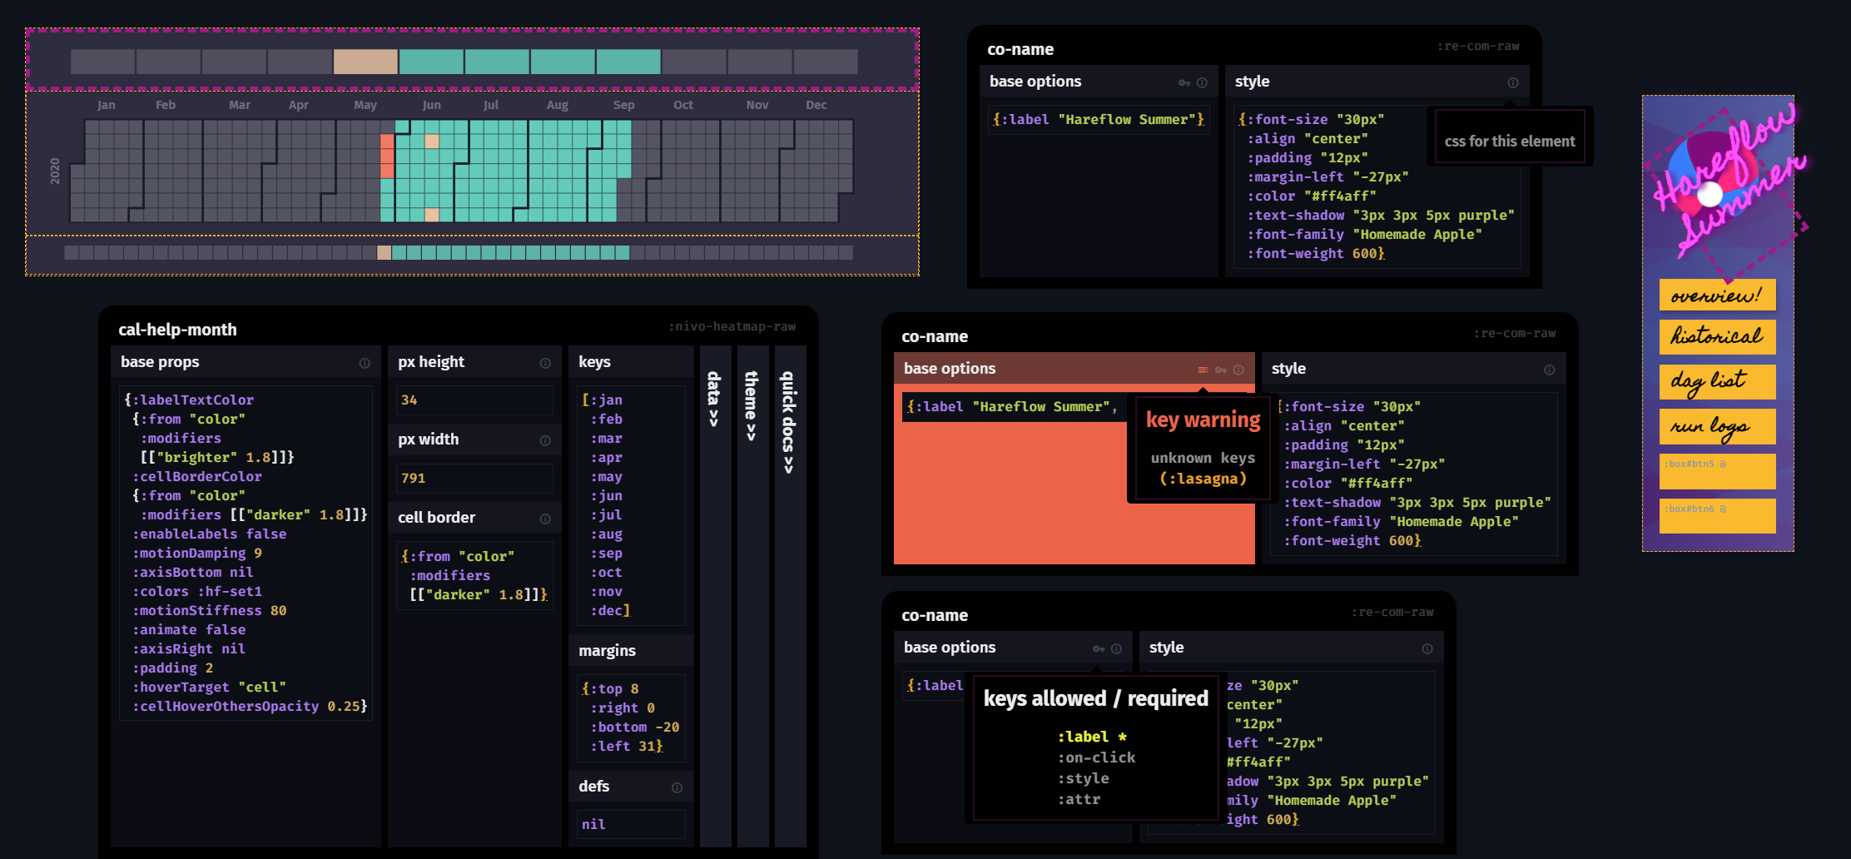Select the style tab in top co-name panel

(1252, 81)
